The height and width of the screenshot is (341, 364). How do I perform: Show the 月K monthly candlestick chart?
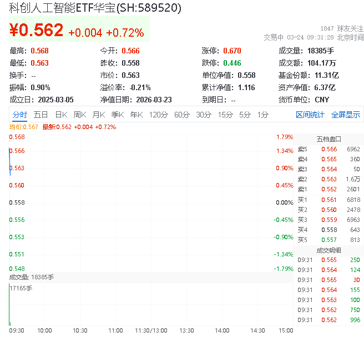pyautogui.click(x=99, y=115)
